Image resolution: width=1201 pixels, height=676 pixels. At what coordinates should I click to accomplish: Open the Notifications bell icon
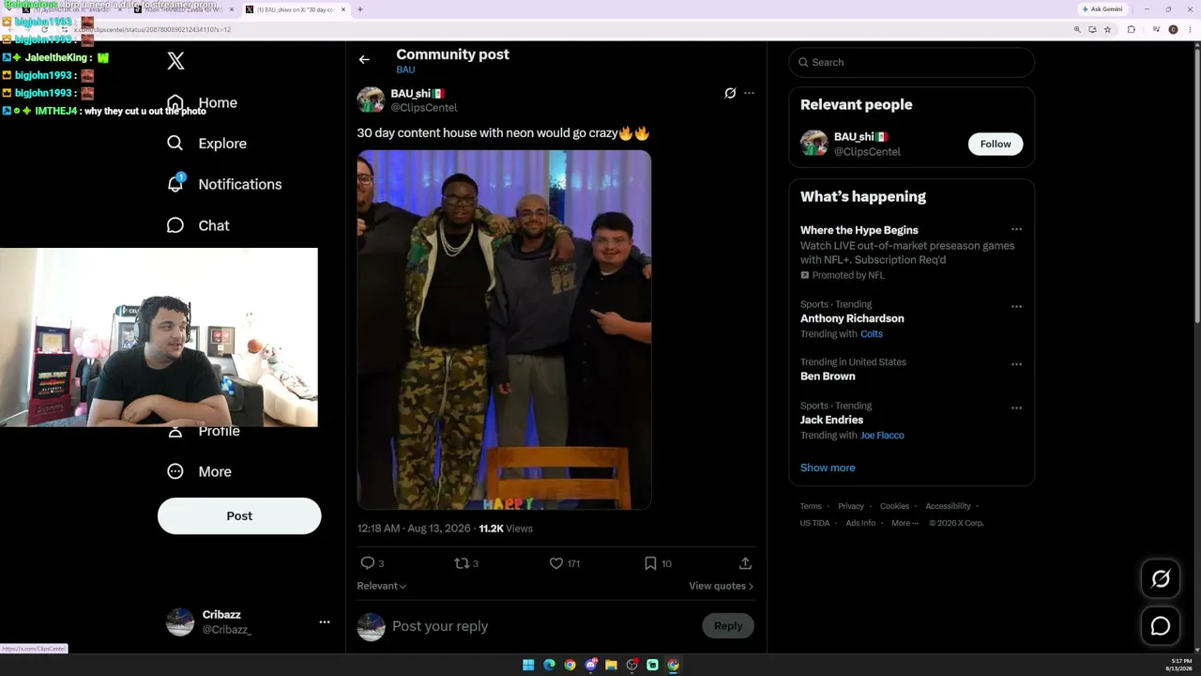(175, 184)
